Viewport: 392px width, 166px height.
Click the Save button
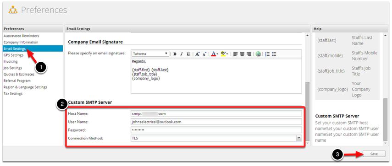pyautogui.click(x=374, y=154)
